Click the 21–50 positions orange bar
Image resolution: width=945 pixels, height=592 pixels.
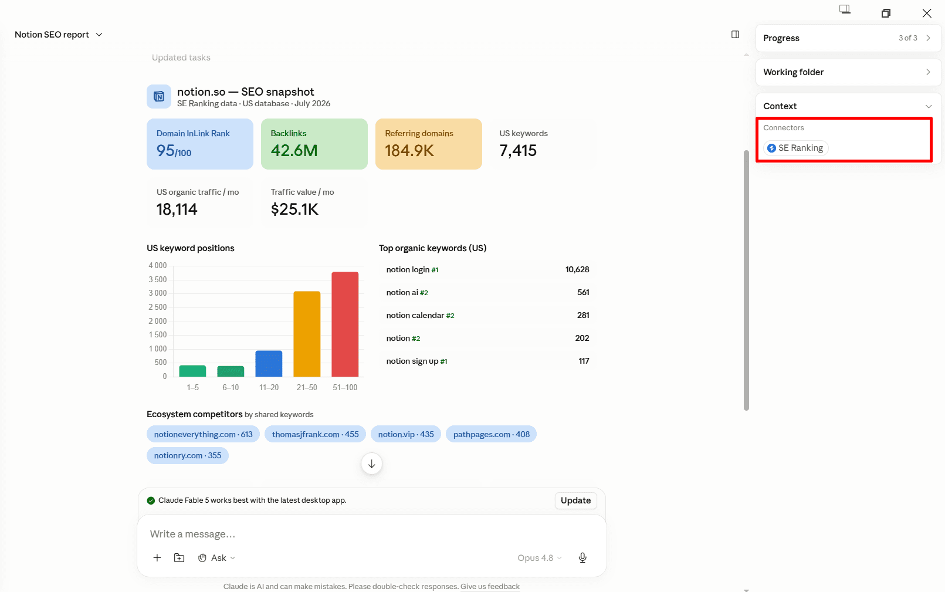tap(307, 334)
